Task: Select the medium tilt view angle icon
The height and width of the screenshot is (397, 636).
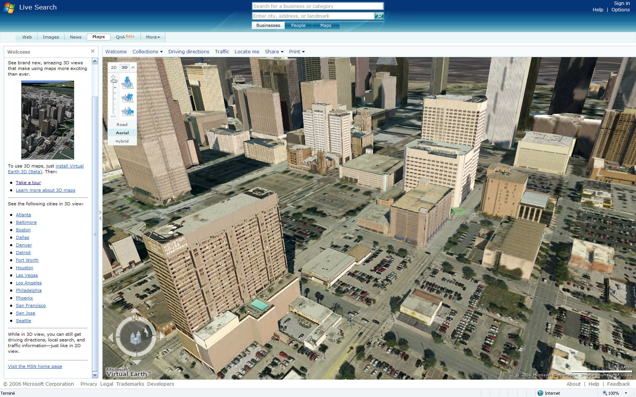Action: (128, 98)
